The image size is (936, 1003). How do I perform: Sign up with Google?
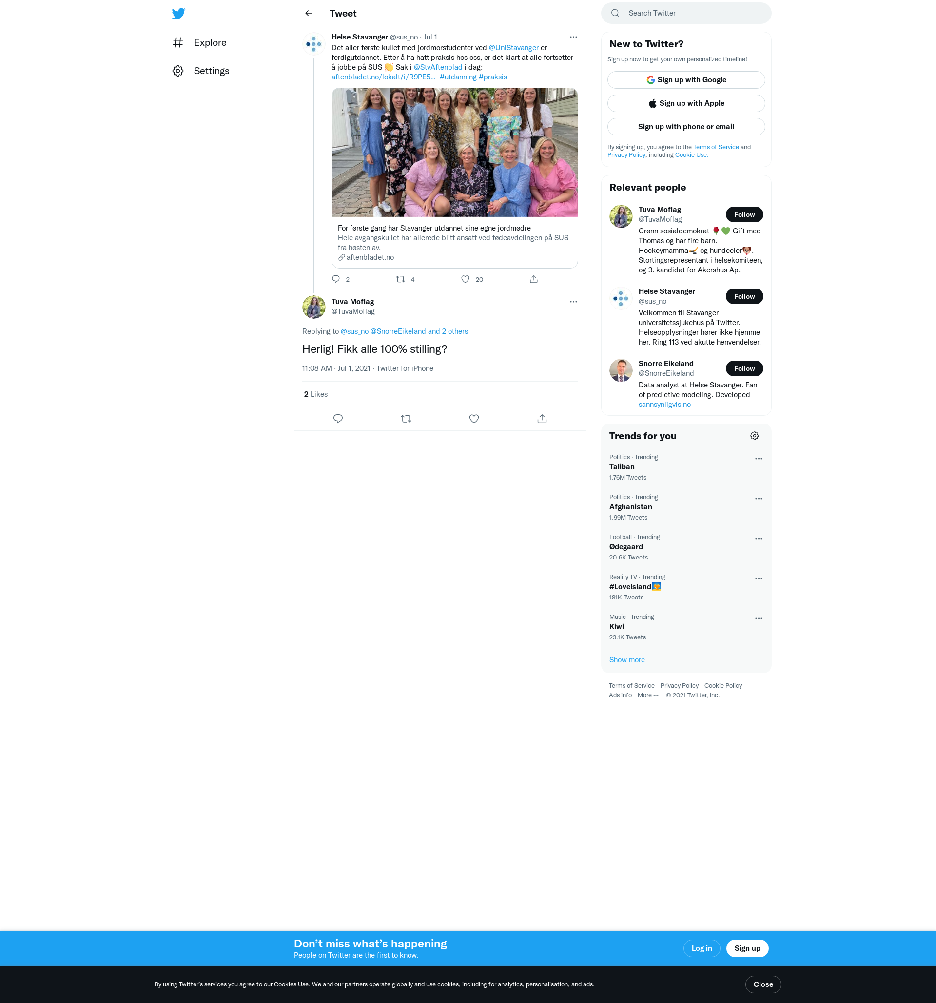pyautogui.click(x=686, y=80)
